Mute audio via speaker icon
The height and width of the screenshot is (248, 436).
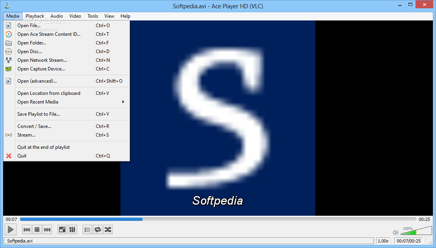[x=395, y=232]
